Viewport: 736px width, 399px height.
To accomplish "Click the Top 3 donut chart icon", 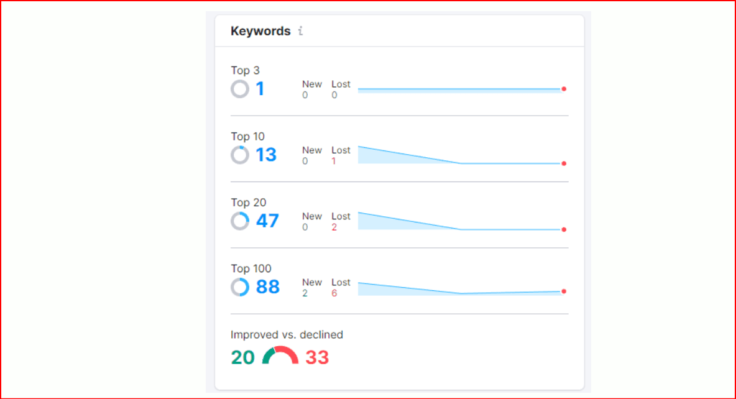I will coord(240,89).
